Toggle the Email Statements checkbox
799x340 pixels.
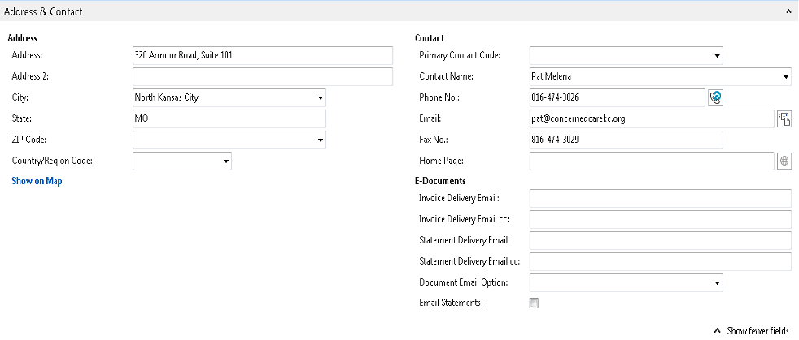[x=534, y=303]
